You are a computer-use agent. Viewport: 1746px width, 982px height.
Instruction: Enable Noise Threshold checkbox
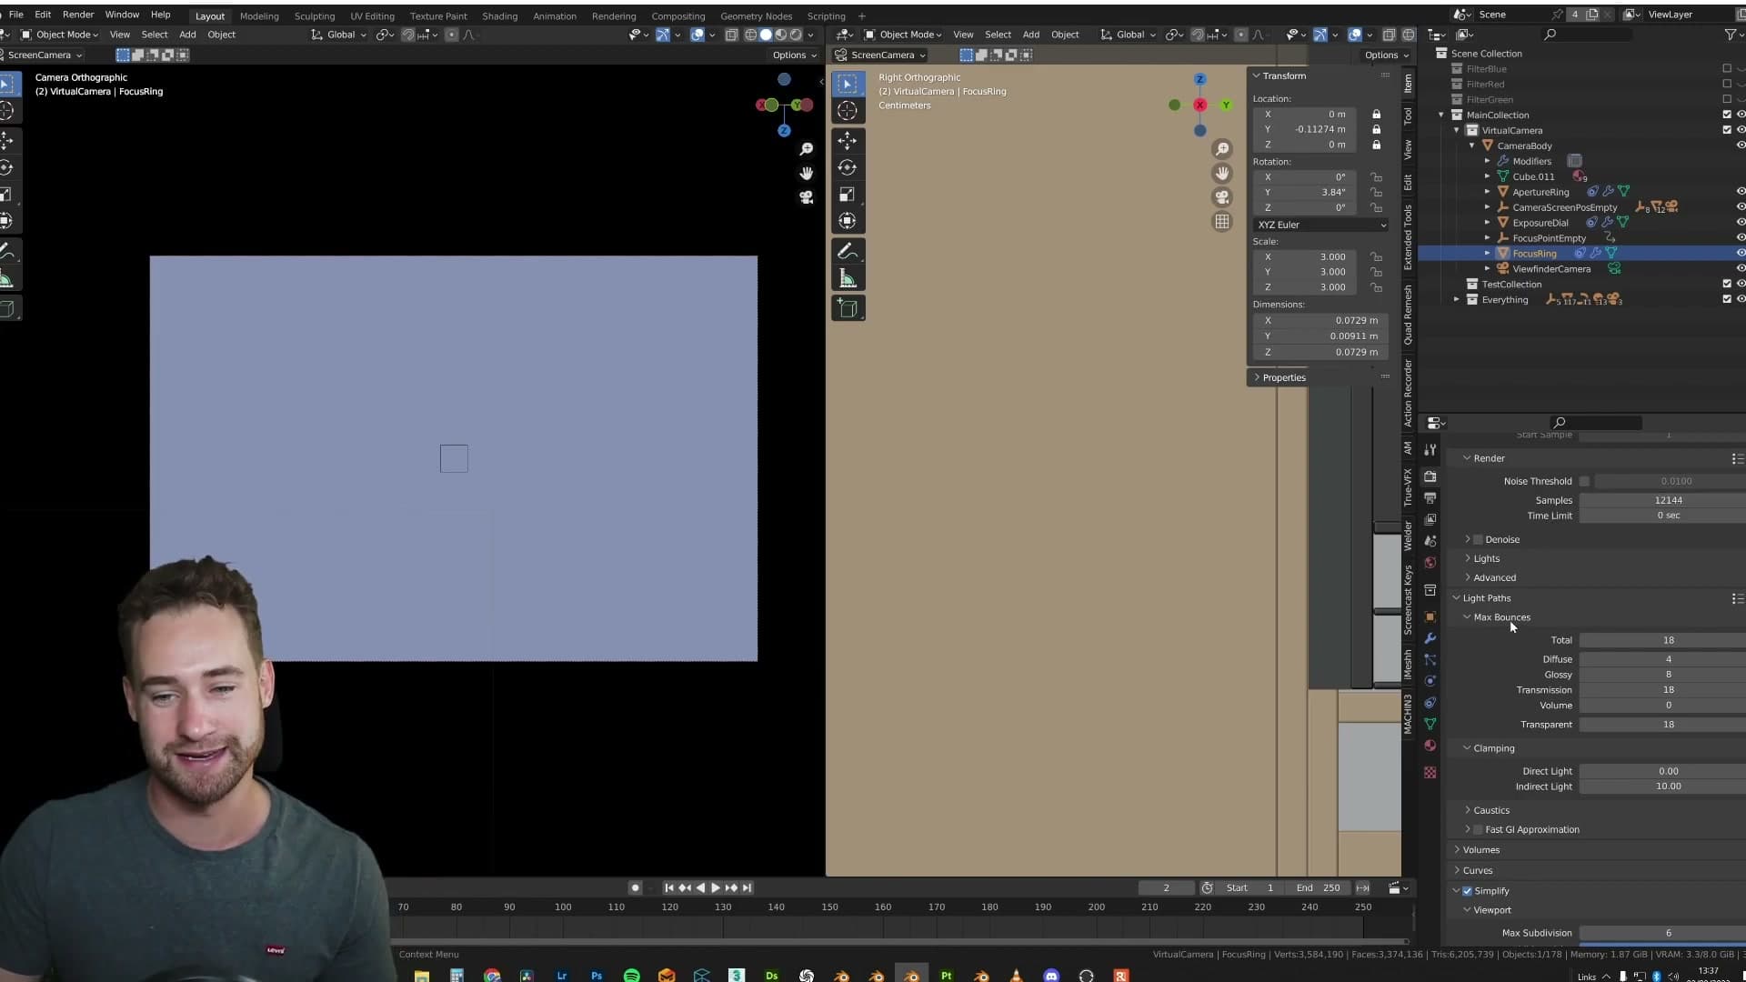coord(1584,481)
